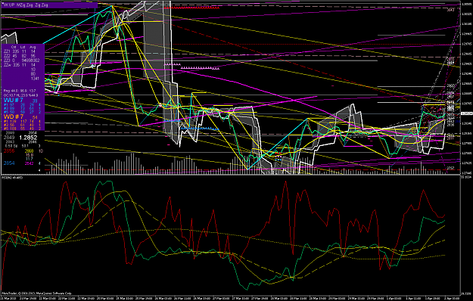Click the magenta 2842 level value
The height and width of the screenshot is (301, 473).
[30, 163]
